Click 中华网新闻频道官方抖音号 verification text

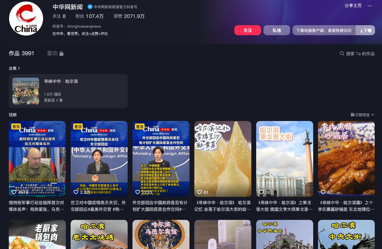pos(116,7)
